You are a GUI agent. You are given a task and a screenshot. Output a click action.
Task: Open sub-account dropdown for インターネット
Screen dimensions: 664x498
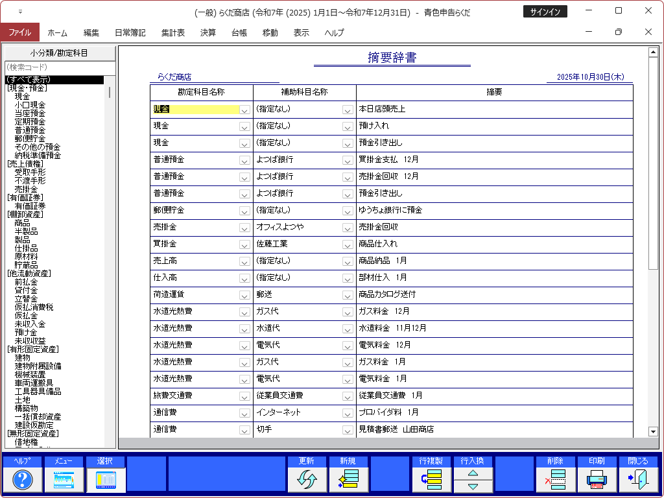click(x=348, y=413)
